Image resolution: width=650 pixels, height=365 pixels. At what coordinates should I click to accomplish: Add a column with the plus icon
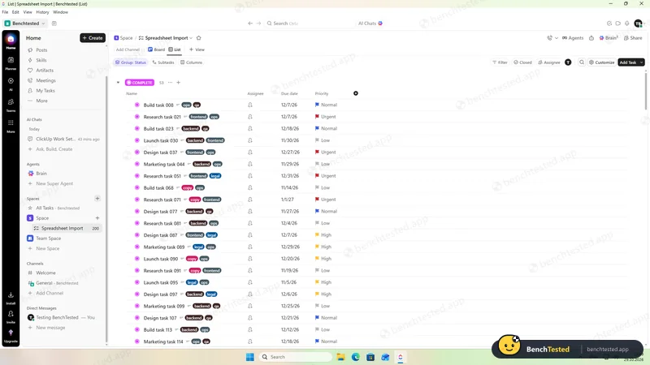[x=356, y=93]
